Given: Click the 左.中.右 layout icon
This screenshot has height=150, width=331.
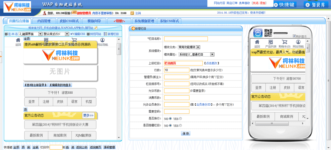Looking at the screenshot, I should [x=6, y=34].
